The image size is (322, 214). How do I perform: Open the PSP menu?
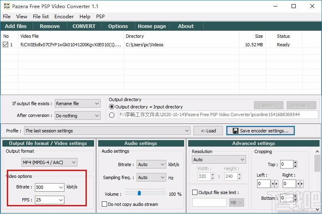[100, 17]
